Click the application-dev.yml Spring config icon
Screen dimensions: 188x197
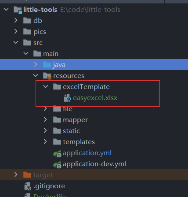coord(57,164)
